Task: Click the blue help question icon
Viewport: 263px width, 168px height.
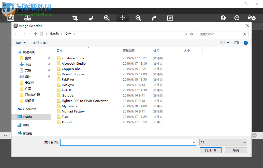Action: [x=245, y=43]
